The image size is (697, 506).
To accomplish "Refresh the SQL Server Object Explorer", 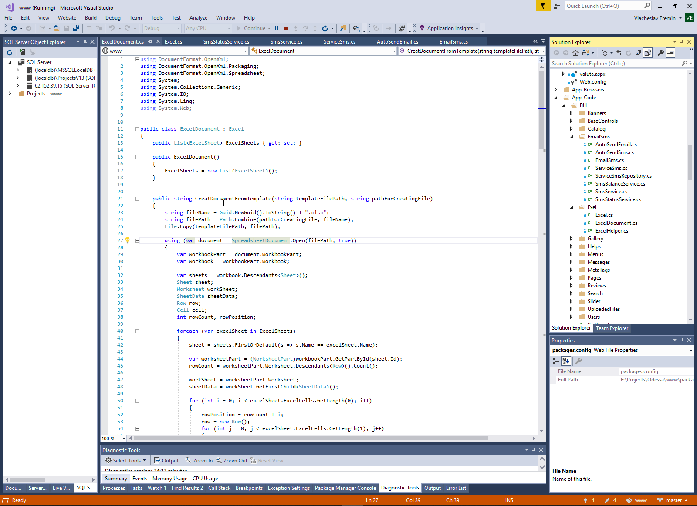I will [10, 52].
